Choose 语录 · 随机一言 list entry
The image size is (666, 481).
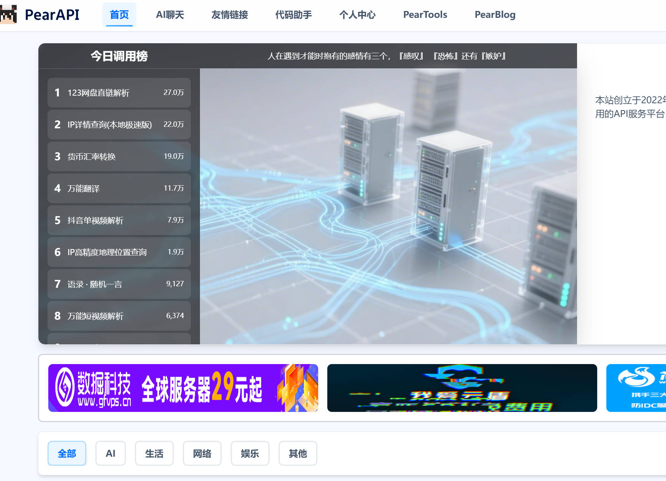tap(119, 284)
